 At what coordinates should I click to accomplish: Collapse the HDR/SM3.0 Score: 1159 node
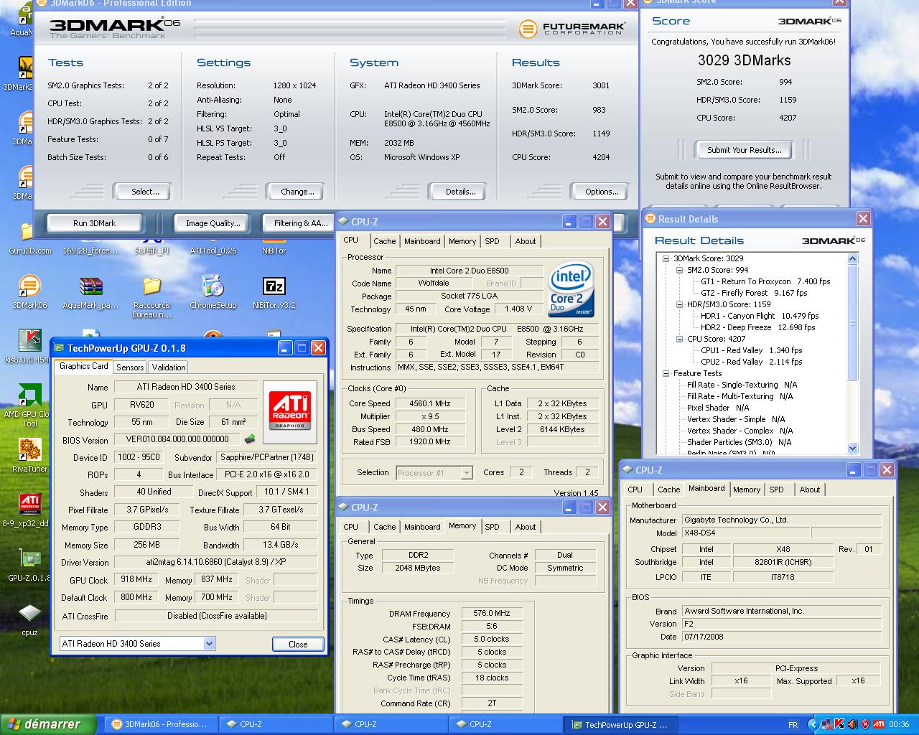679,304
